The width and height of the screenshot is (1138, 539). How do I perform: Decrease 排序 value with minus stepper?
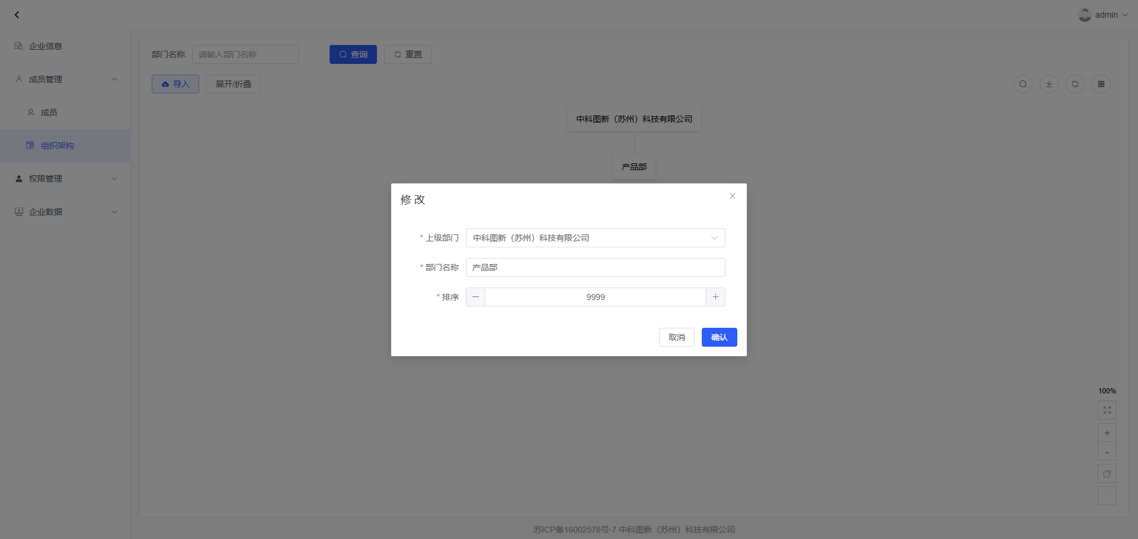click(x=475, y=297)
